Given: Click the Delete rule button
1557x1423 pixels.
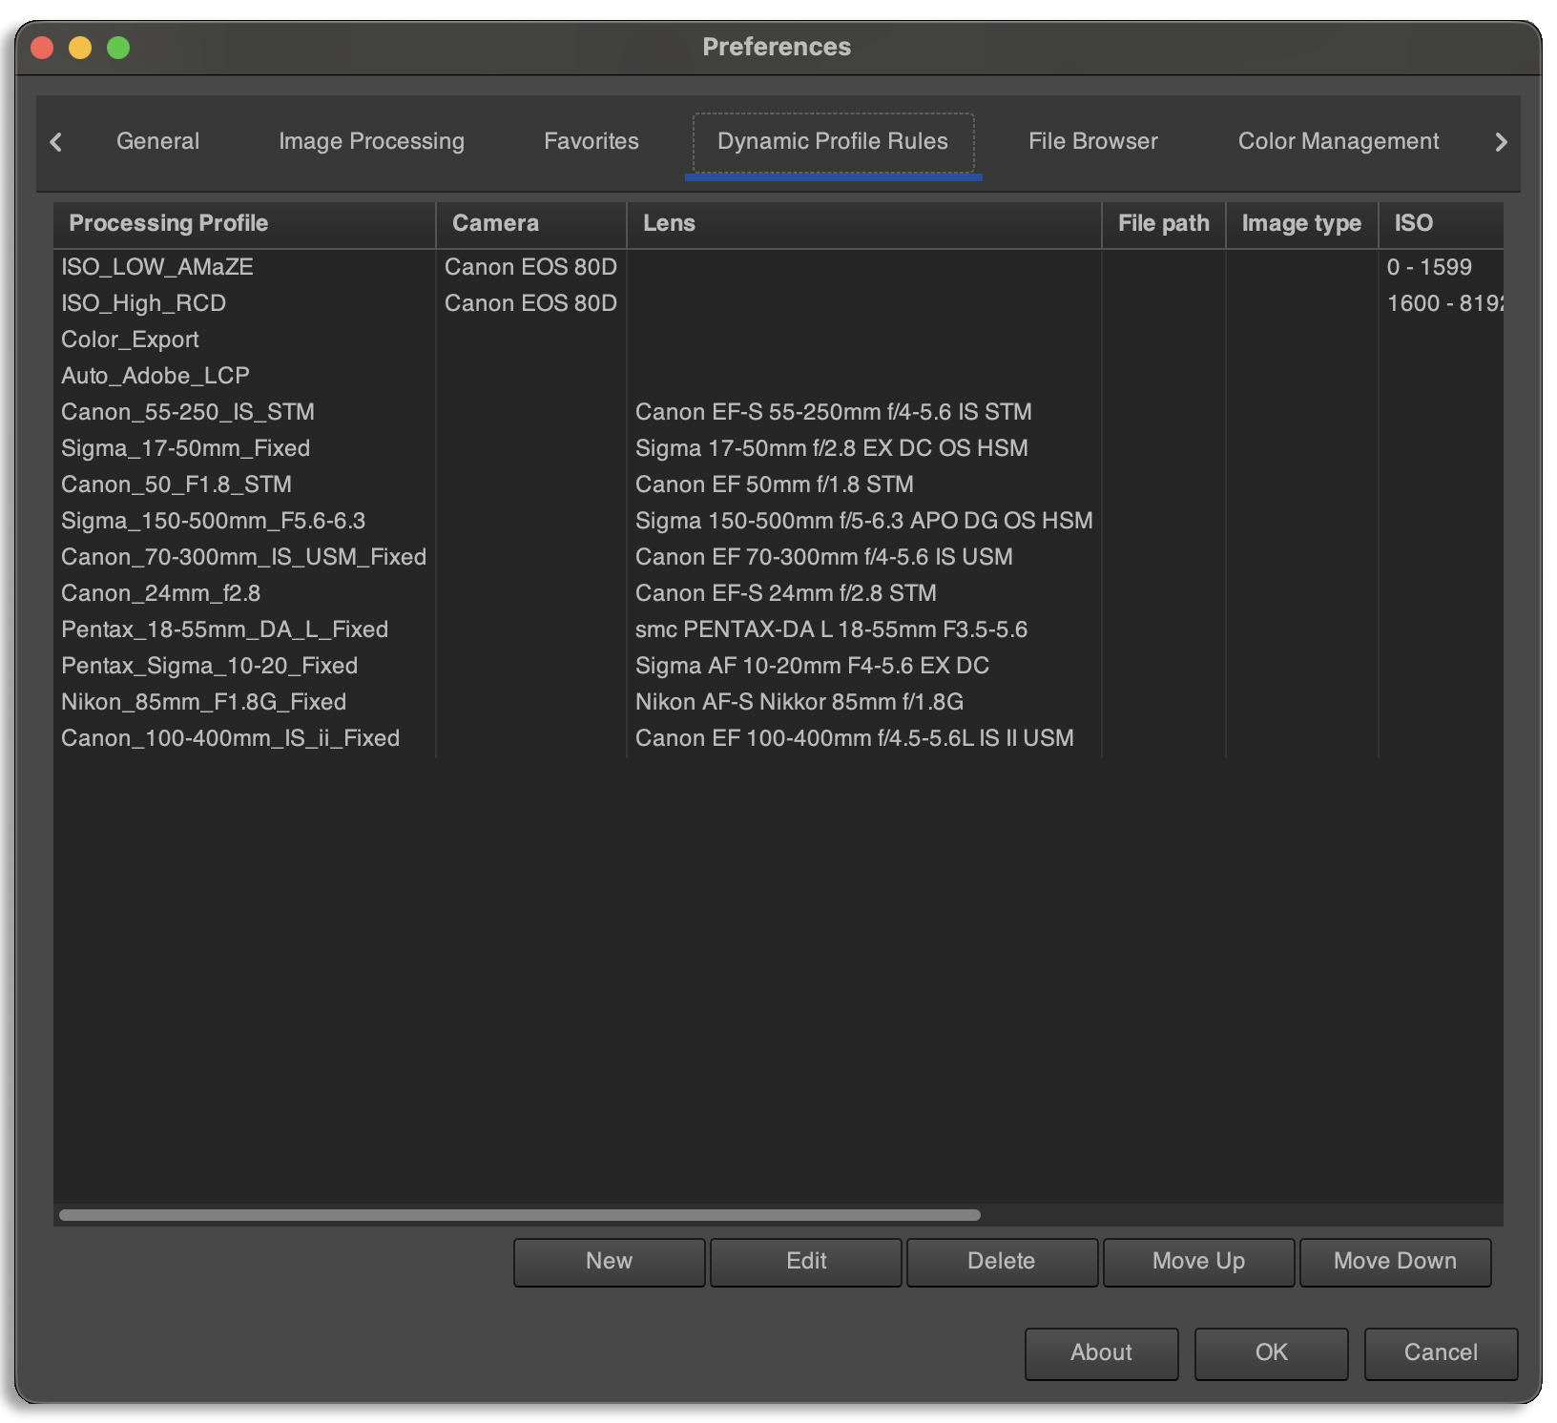Looking at the screenshot, I should click(1002, 1261).
